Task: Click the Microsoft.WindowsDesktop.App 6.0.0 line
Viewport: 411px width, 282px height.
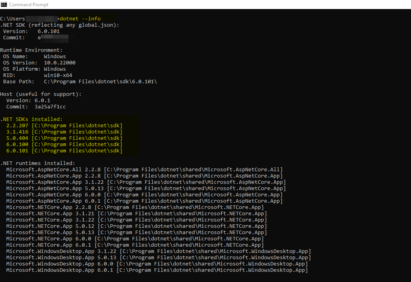Action: point(157,264)
